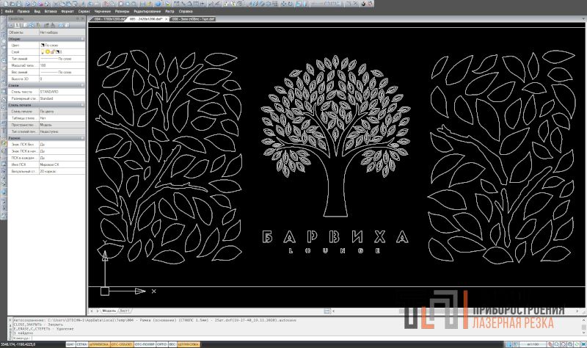587x348 pixels.
Task: Open the Растр menu
Action: click(169, 11)
